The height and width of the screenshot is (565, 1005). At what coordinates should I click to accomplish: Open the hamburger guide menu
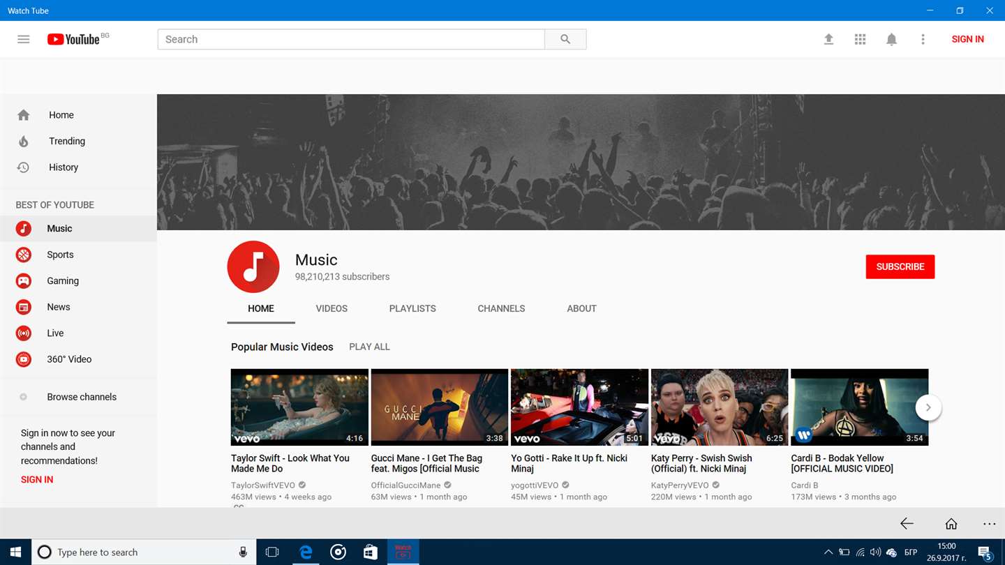coord(24,39)
